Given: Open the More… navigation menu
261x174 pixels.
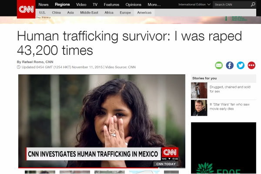Looking at the screenshot, I should (x=154, y=5).
